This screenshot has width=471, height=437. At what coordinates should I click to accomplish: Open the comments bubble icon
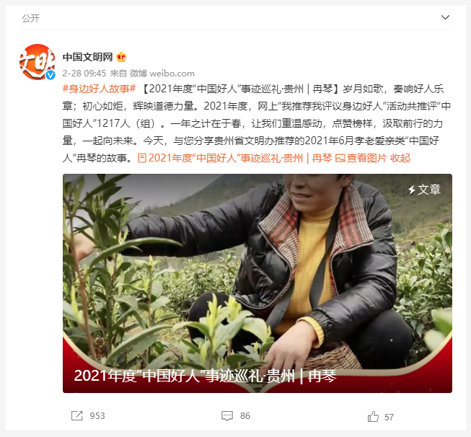[x=227, y=416]
